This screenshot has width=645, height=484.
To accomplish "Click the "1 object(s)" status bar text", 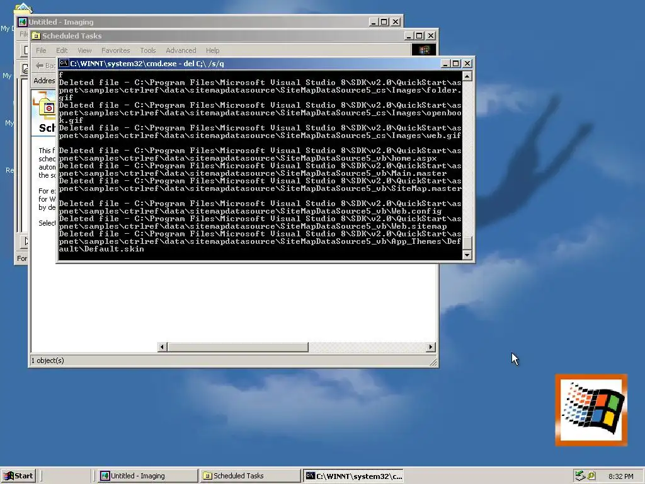I will [48, 360].
